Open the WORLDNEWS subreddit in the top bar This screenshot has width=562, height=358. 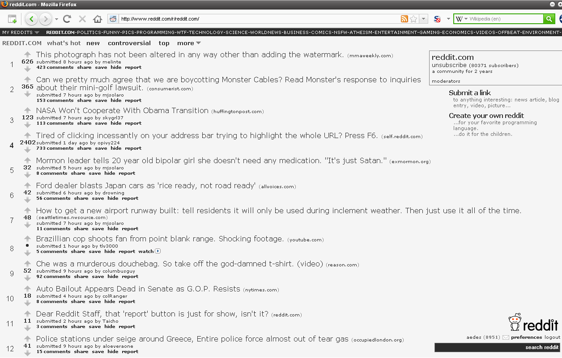(x=265, y=33)
